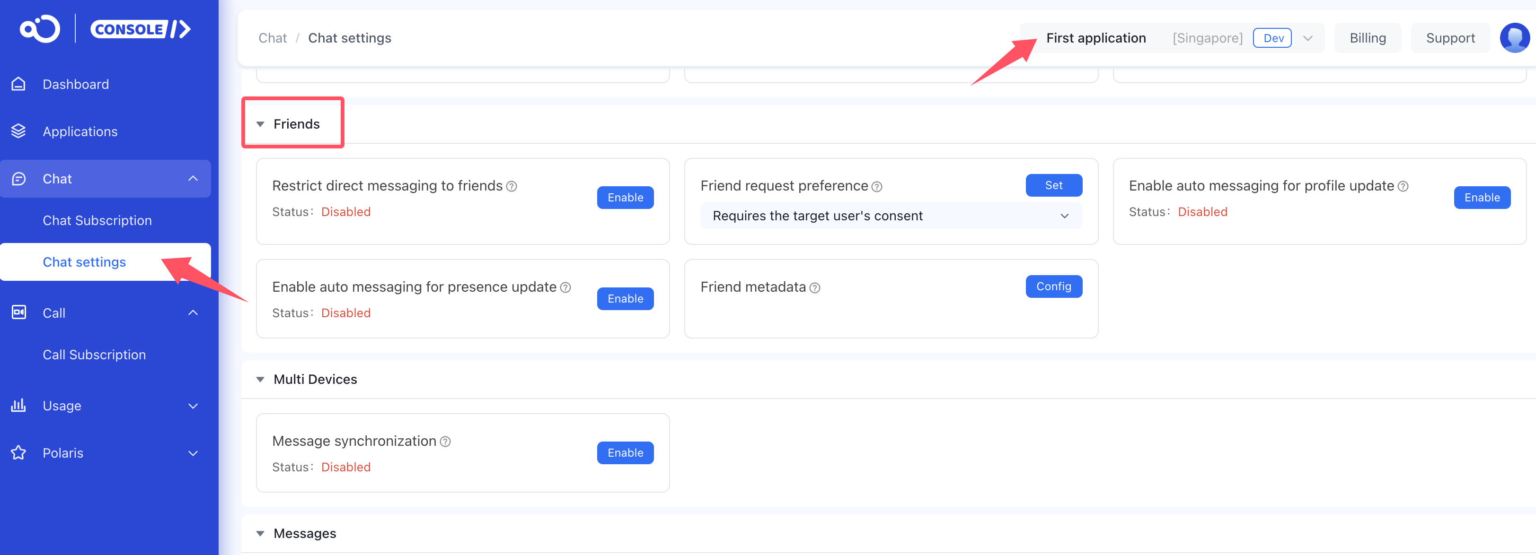
Task: Click the Usage bar chart icon
Action: click(x=18, y=406)
